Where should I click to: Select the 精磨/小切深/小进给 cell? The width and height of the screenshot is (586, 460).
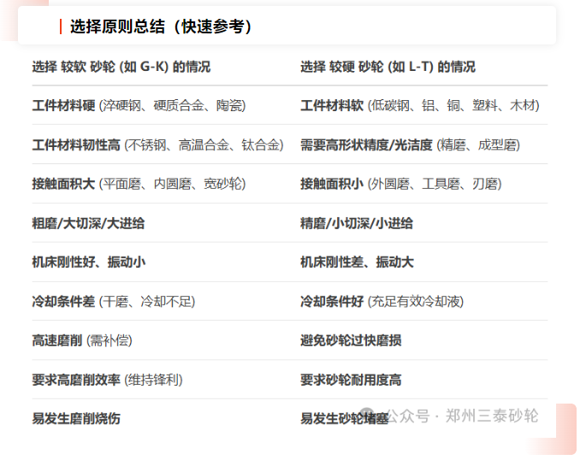click(x=357, y=223)
